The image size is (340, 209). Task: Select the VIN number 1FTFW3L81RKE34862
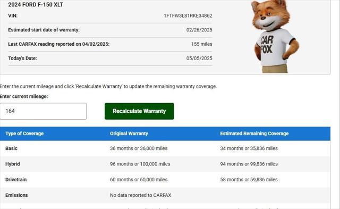[x=188, y=16]
